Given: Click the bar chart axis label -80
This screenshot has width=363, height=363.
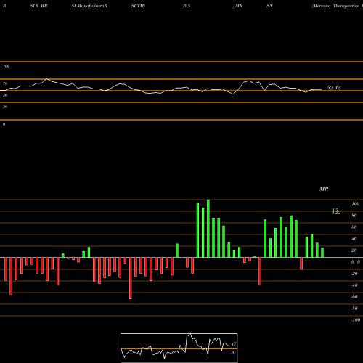Looking at the screenshot, I should (x=354, y=309).
